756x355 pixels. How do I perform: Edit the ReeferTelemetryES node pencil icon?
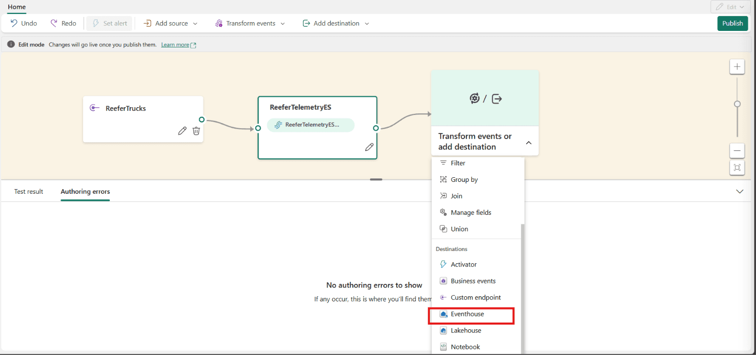[x=369, y=147]
